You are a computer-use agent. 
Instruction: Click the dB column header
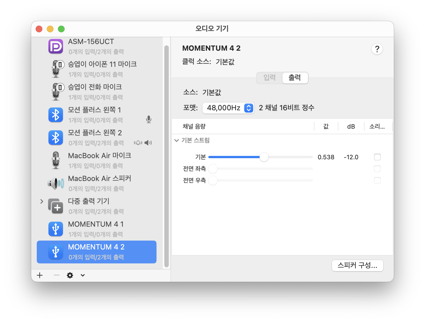351,126
